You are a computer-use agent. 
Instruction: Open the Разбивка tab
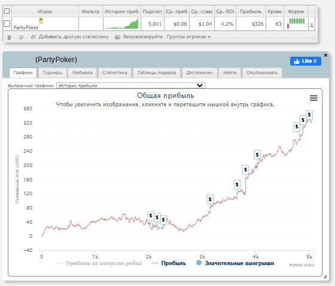click(83, 72)
